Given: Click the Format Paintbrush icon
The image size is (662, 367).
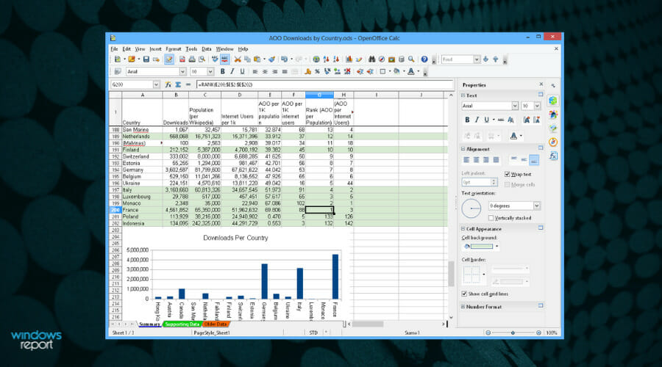Looking at the screenshot, I should point(272,59).
